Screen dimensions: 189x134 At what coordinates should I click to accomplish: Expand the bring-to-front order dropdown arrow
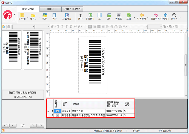pyautogui.click(x=167, y=27)
